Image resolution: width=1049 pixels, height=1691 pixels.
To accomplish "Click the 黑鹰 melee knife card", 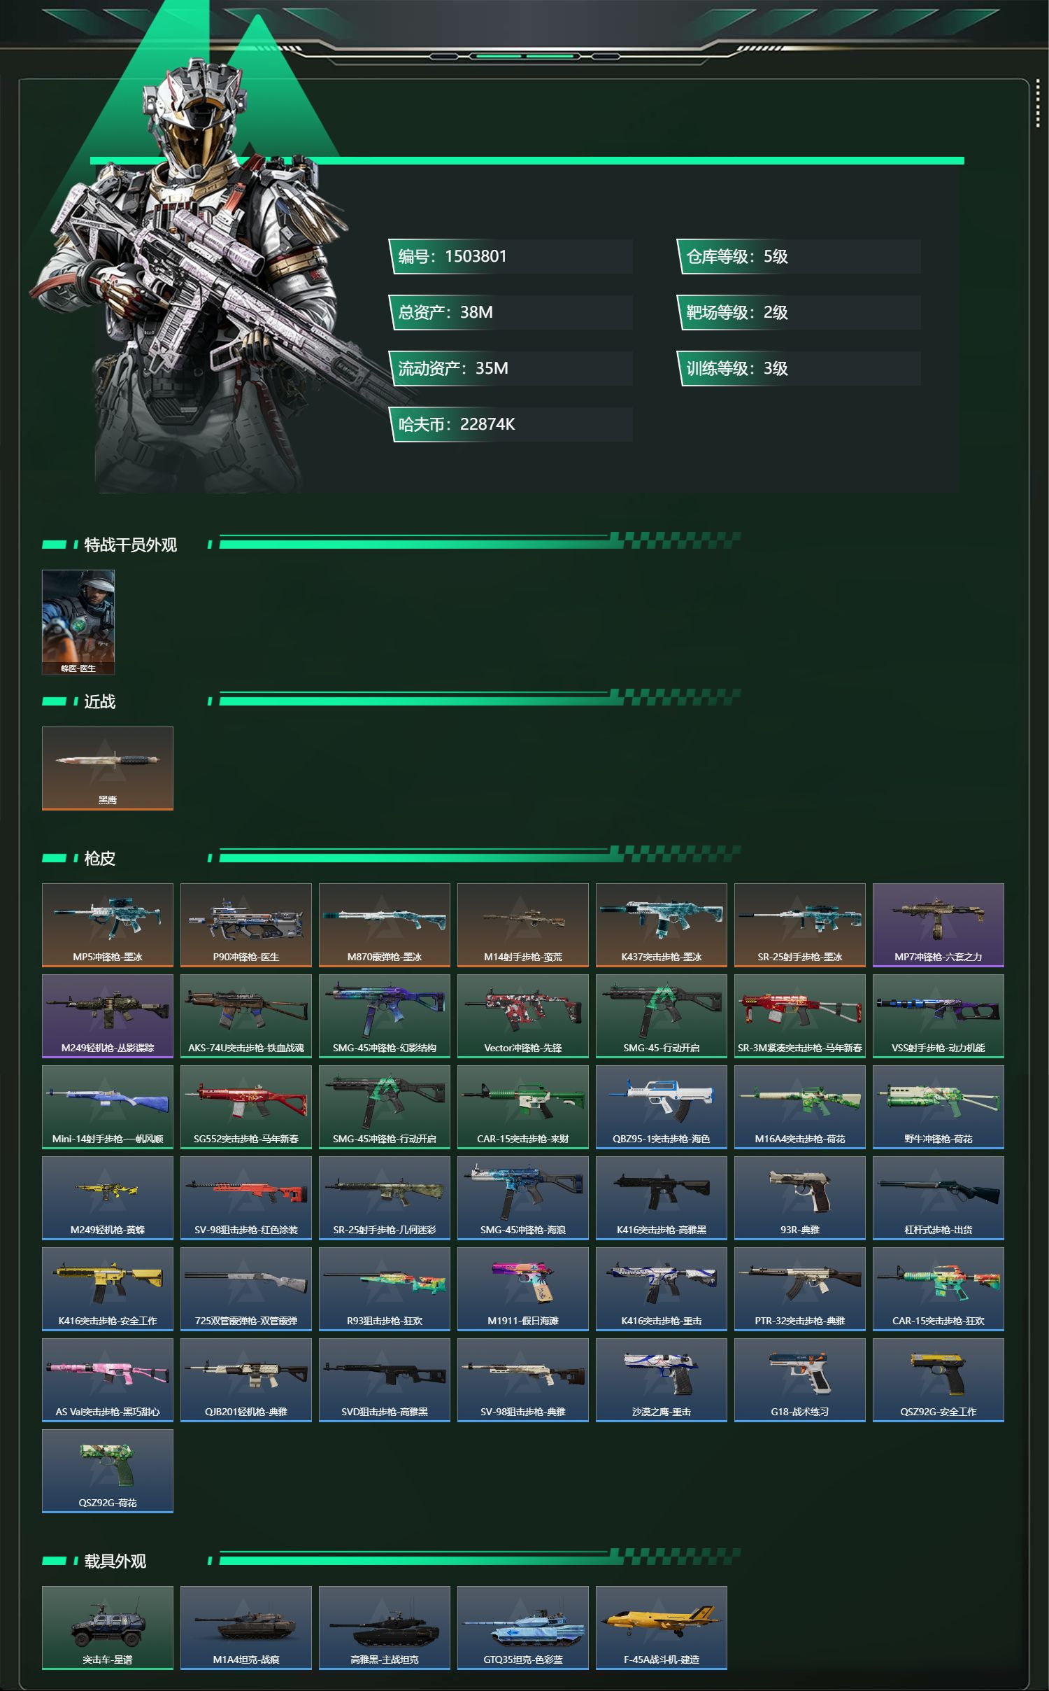I will click(108, 768).
